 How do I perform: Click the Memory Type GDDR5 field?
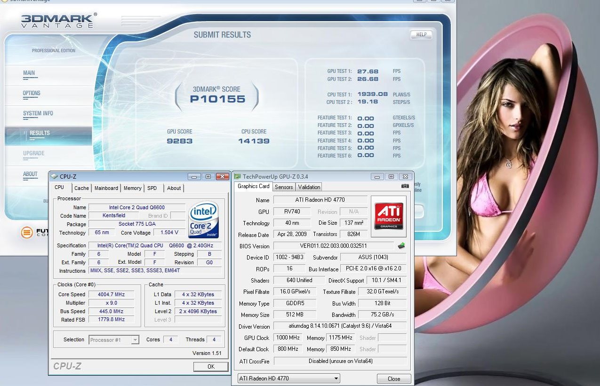point(295,303)
